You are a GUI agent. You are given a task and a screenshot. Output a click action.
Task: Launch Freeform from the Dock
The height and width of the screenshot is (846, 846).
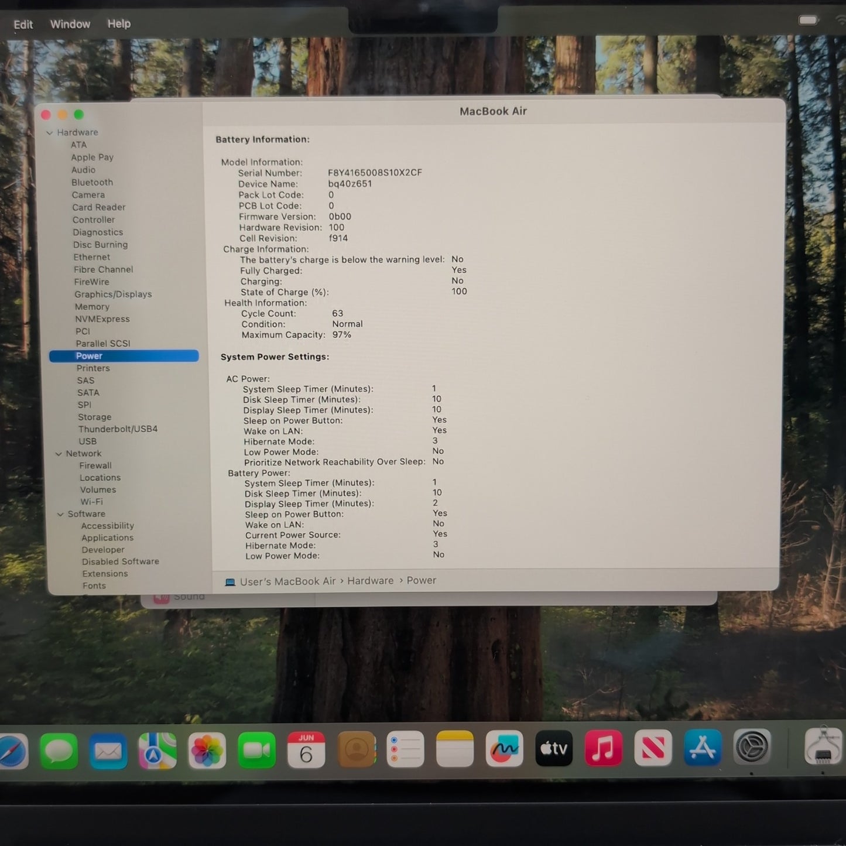(x=504, y=749)
